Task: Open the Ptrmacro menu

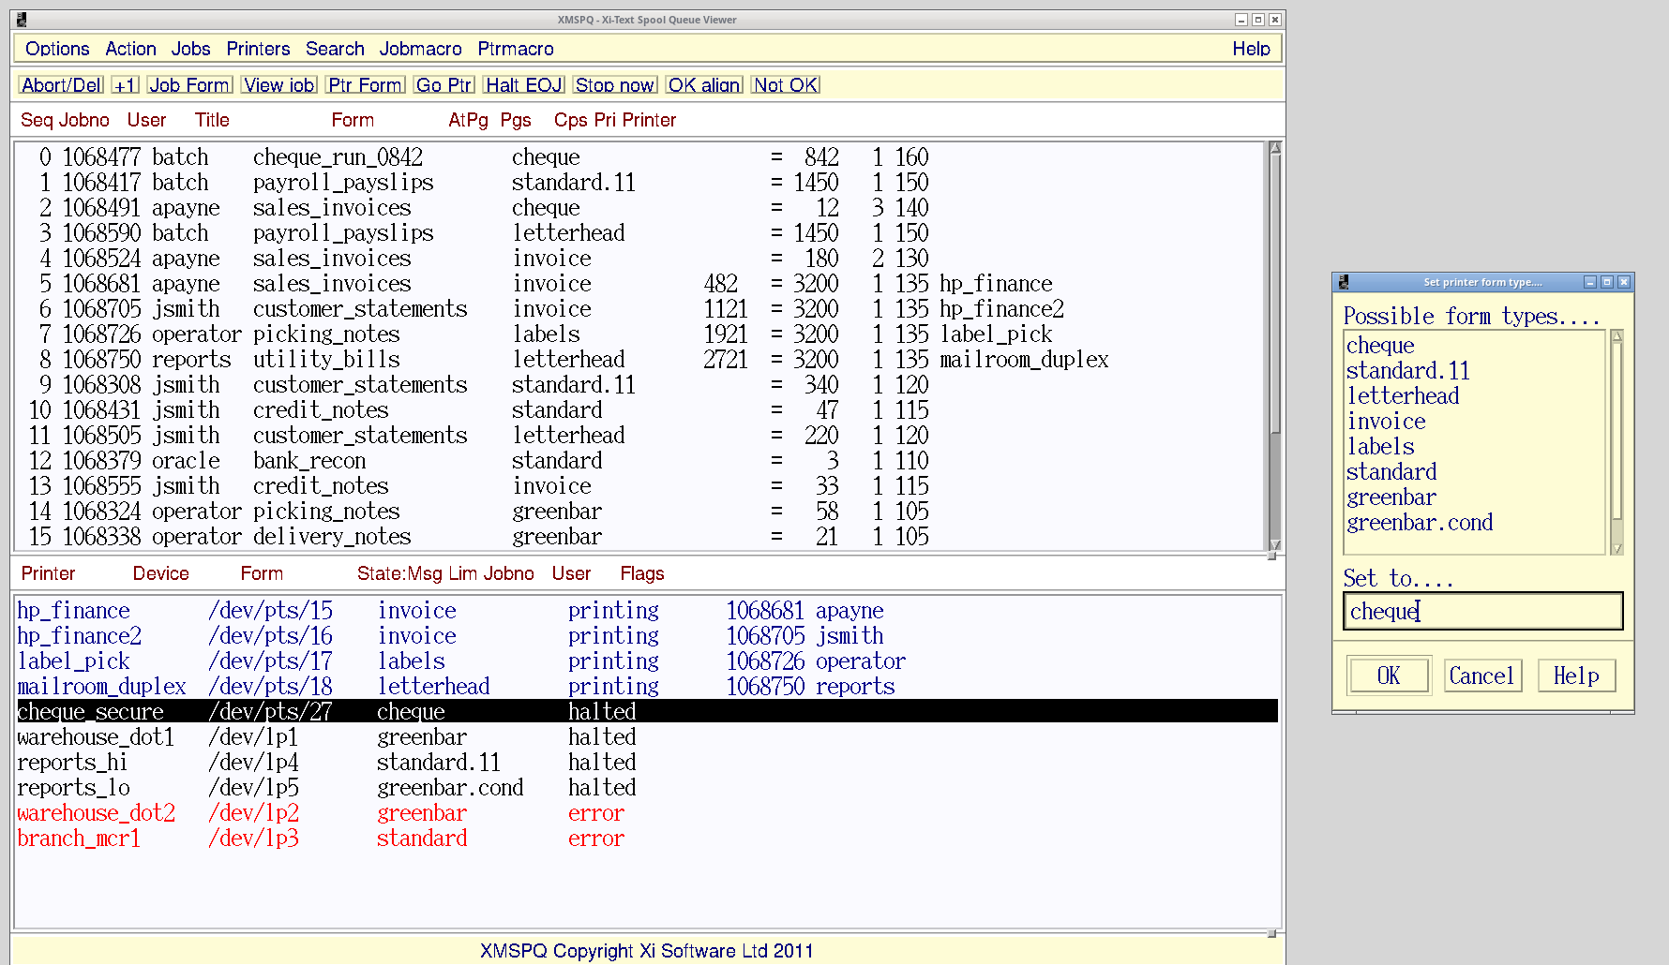Action: pyautogui.click(x=516, y=49)
